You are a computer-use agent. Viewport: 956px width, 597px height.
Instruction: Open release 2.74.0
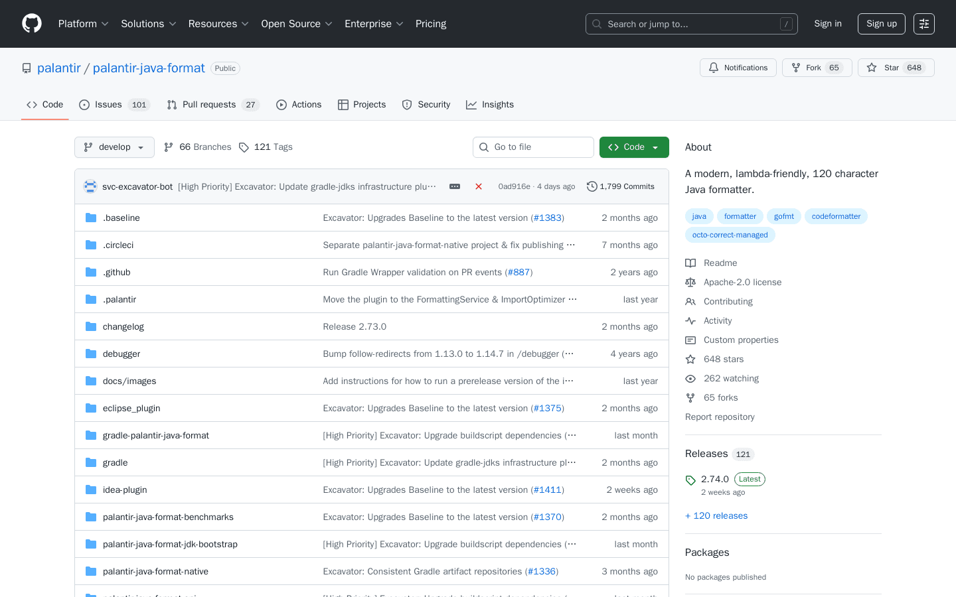[x=715, y=479]
